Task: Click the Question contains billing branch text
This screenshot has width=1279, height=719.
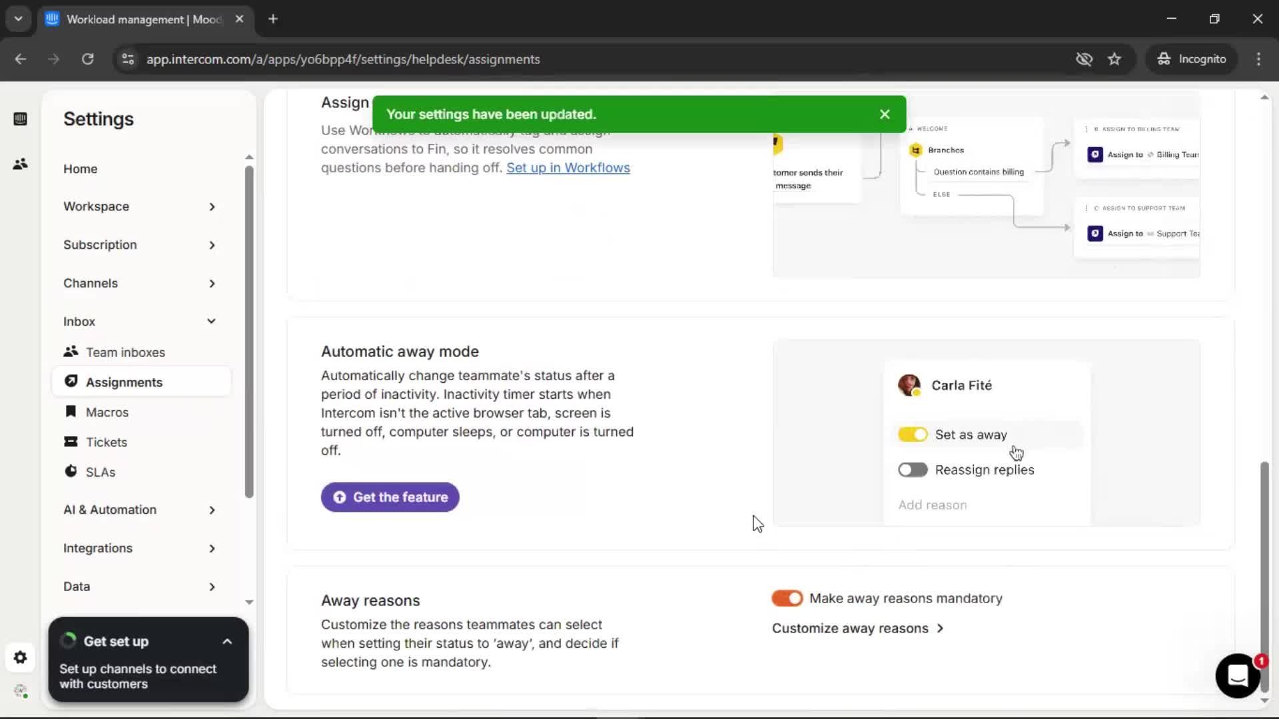Action: point(979,172)
